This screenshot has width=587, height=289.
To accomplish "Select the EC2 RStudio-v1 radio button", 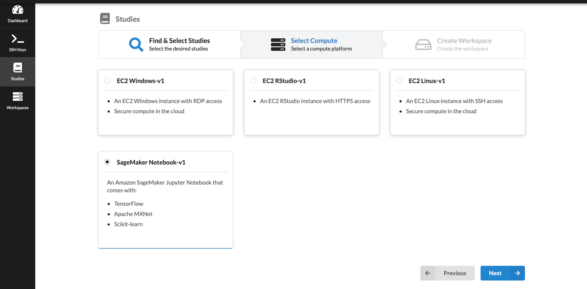I will click(x=253, y=80).
